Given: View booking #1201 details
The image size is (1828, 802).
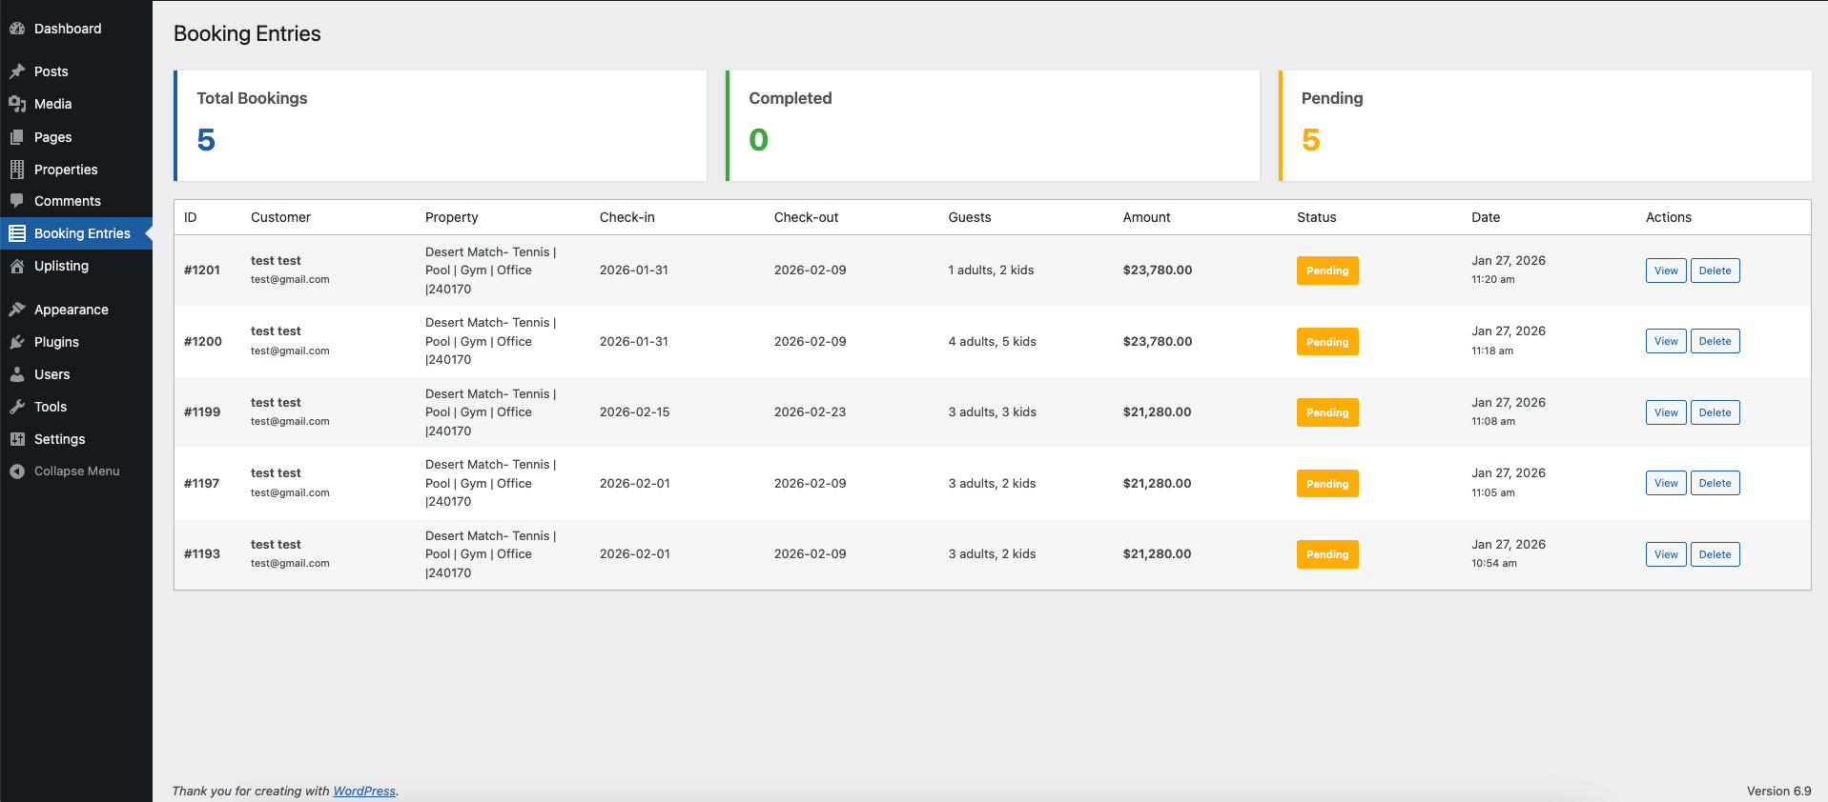Looking at the screenshot, I should pyautogui.click(x=1665, y=271).
